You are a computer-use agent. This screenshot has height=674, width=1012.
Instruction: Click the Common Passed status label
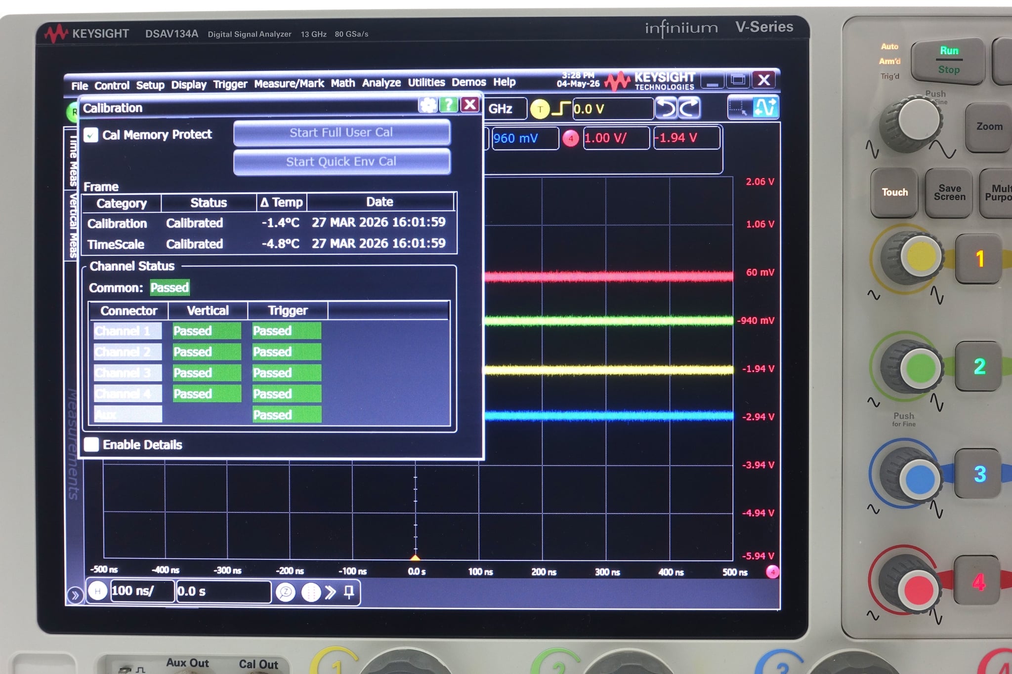point(169,287)
